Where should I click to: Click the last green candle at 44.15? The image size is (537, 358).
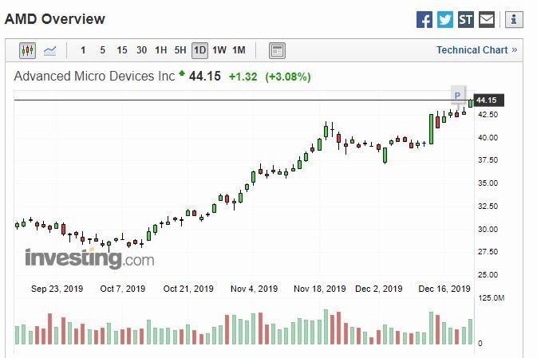tap(471, 103)
